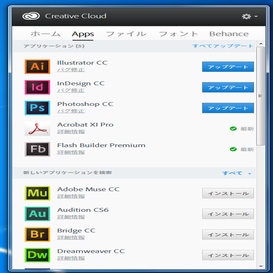
Task: Open Adobe Muse CC 詳細情報 link
Action: pos(71,196)
